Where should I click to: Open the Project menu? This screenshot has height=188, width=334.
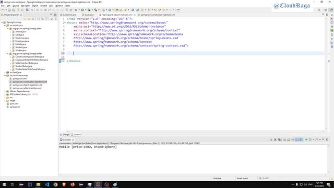(x=44, y=6)
